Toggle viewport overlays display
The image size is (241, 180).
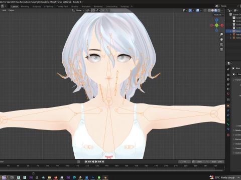198,10
